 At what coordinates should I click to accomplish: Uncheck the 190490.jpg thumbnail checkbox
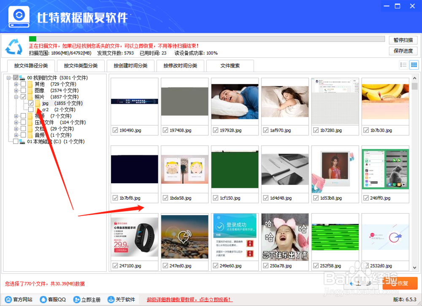tap(116, 130)
